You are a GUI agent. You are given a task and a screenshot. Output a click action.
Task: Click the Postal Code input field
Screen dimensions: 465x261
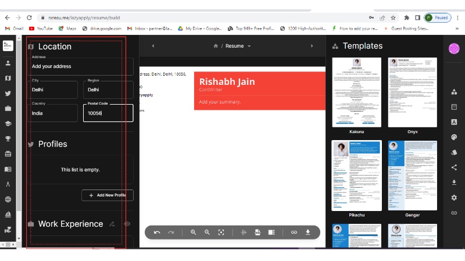coord(108,113)
